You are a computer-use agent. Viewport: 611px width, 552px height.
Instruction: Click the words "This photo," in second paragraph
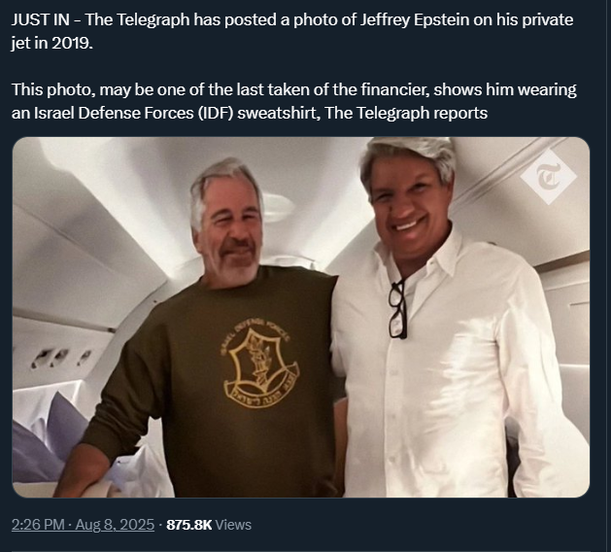pos(53,89)
